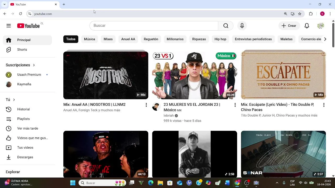Select the Mixes filter chip
The width and height of the screenshot is (335, 188).
(108, 39)
